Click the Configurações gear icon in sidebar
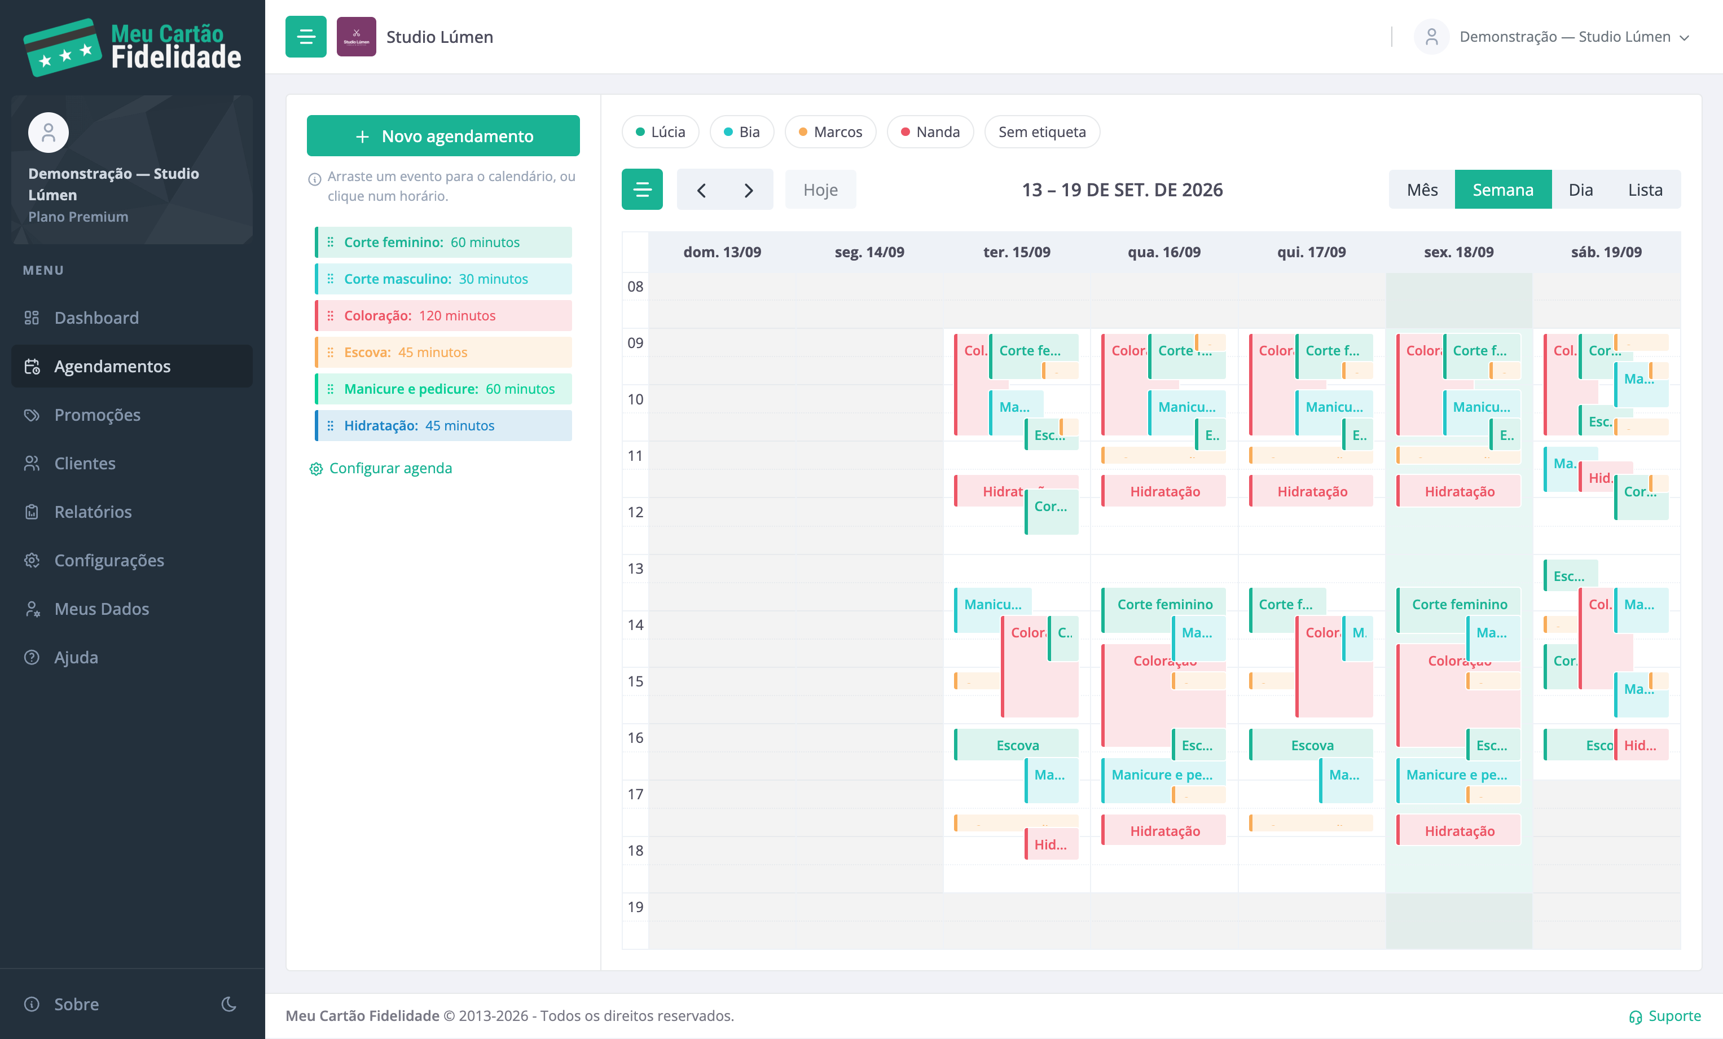 point(32,560)
